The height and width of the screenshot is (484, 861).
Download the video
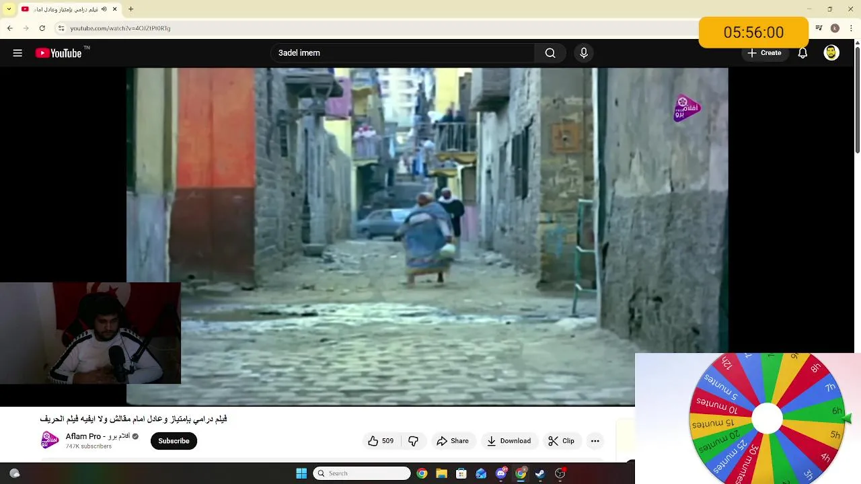pyautogui.click(x=509, y=441)
